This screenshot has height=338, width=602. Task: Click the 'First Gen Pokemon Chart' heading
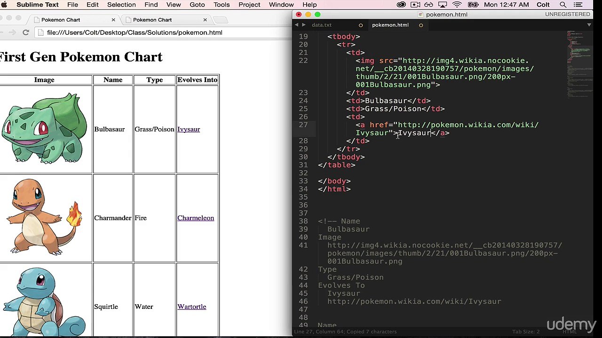[x=81, y=57]
